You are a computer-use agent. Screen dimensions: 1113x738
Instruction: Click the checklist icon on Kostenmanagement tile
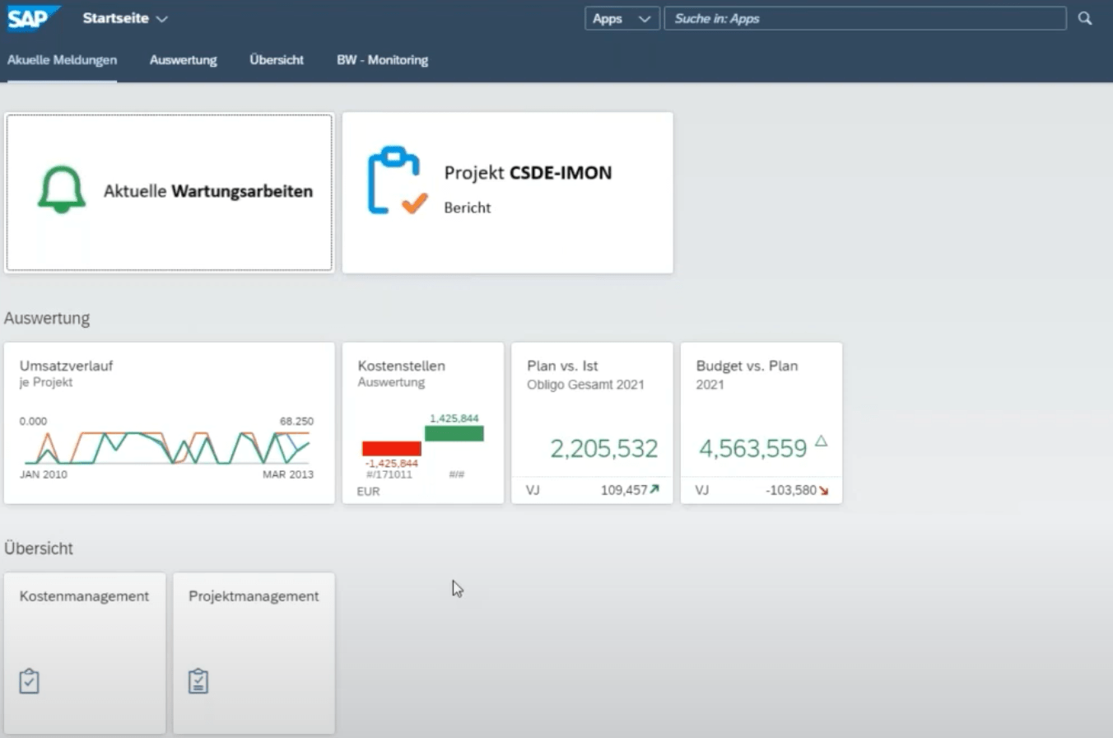29,680
